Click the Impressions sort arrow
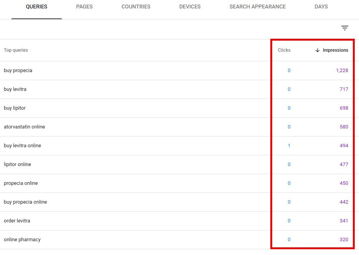 [x=317, y=50]
